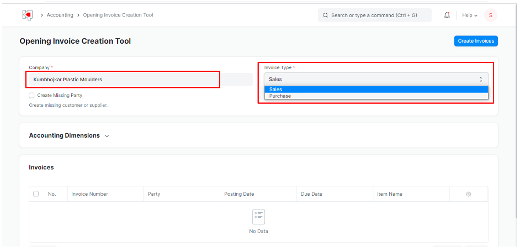The image size is (520, 251).
Task: Click the Posting Date column header
Action: [239, 194]
